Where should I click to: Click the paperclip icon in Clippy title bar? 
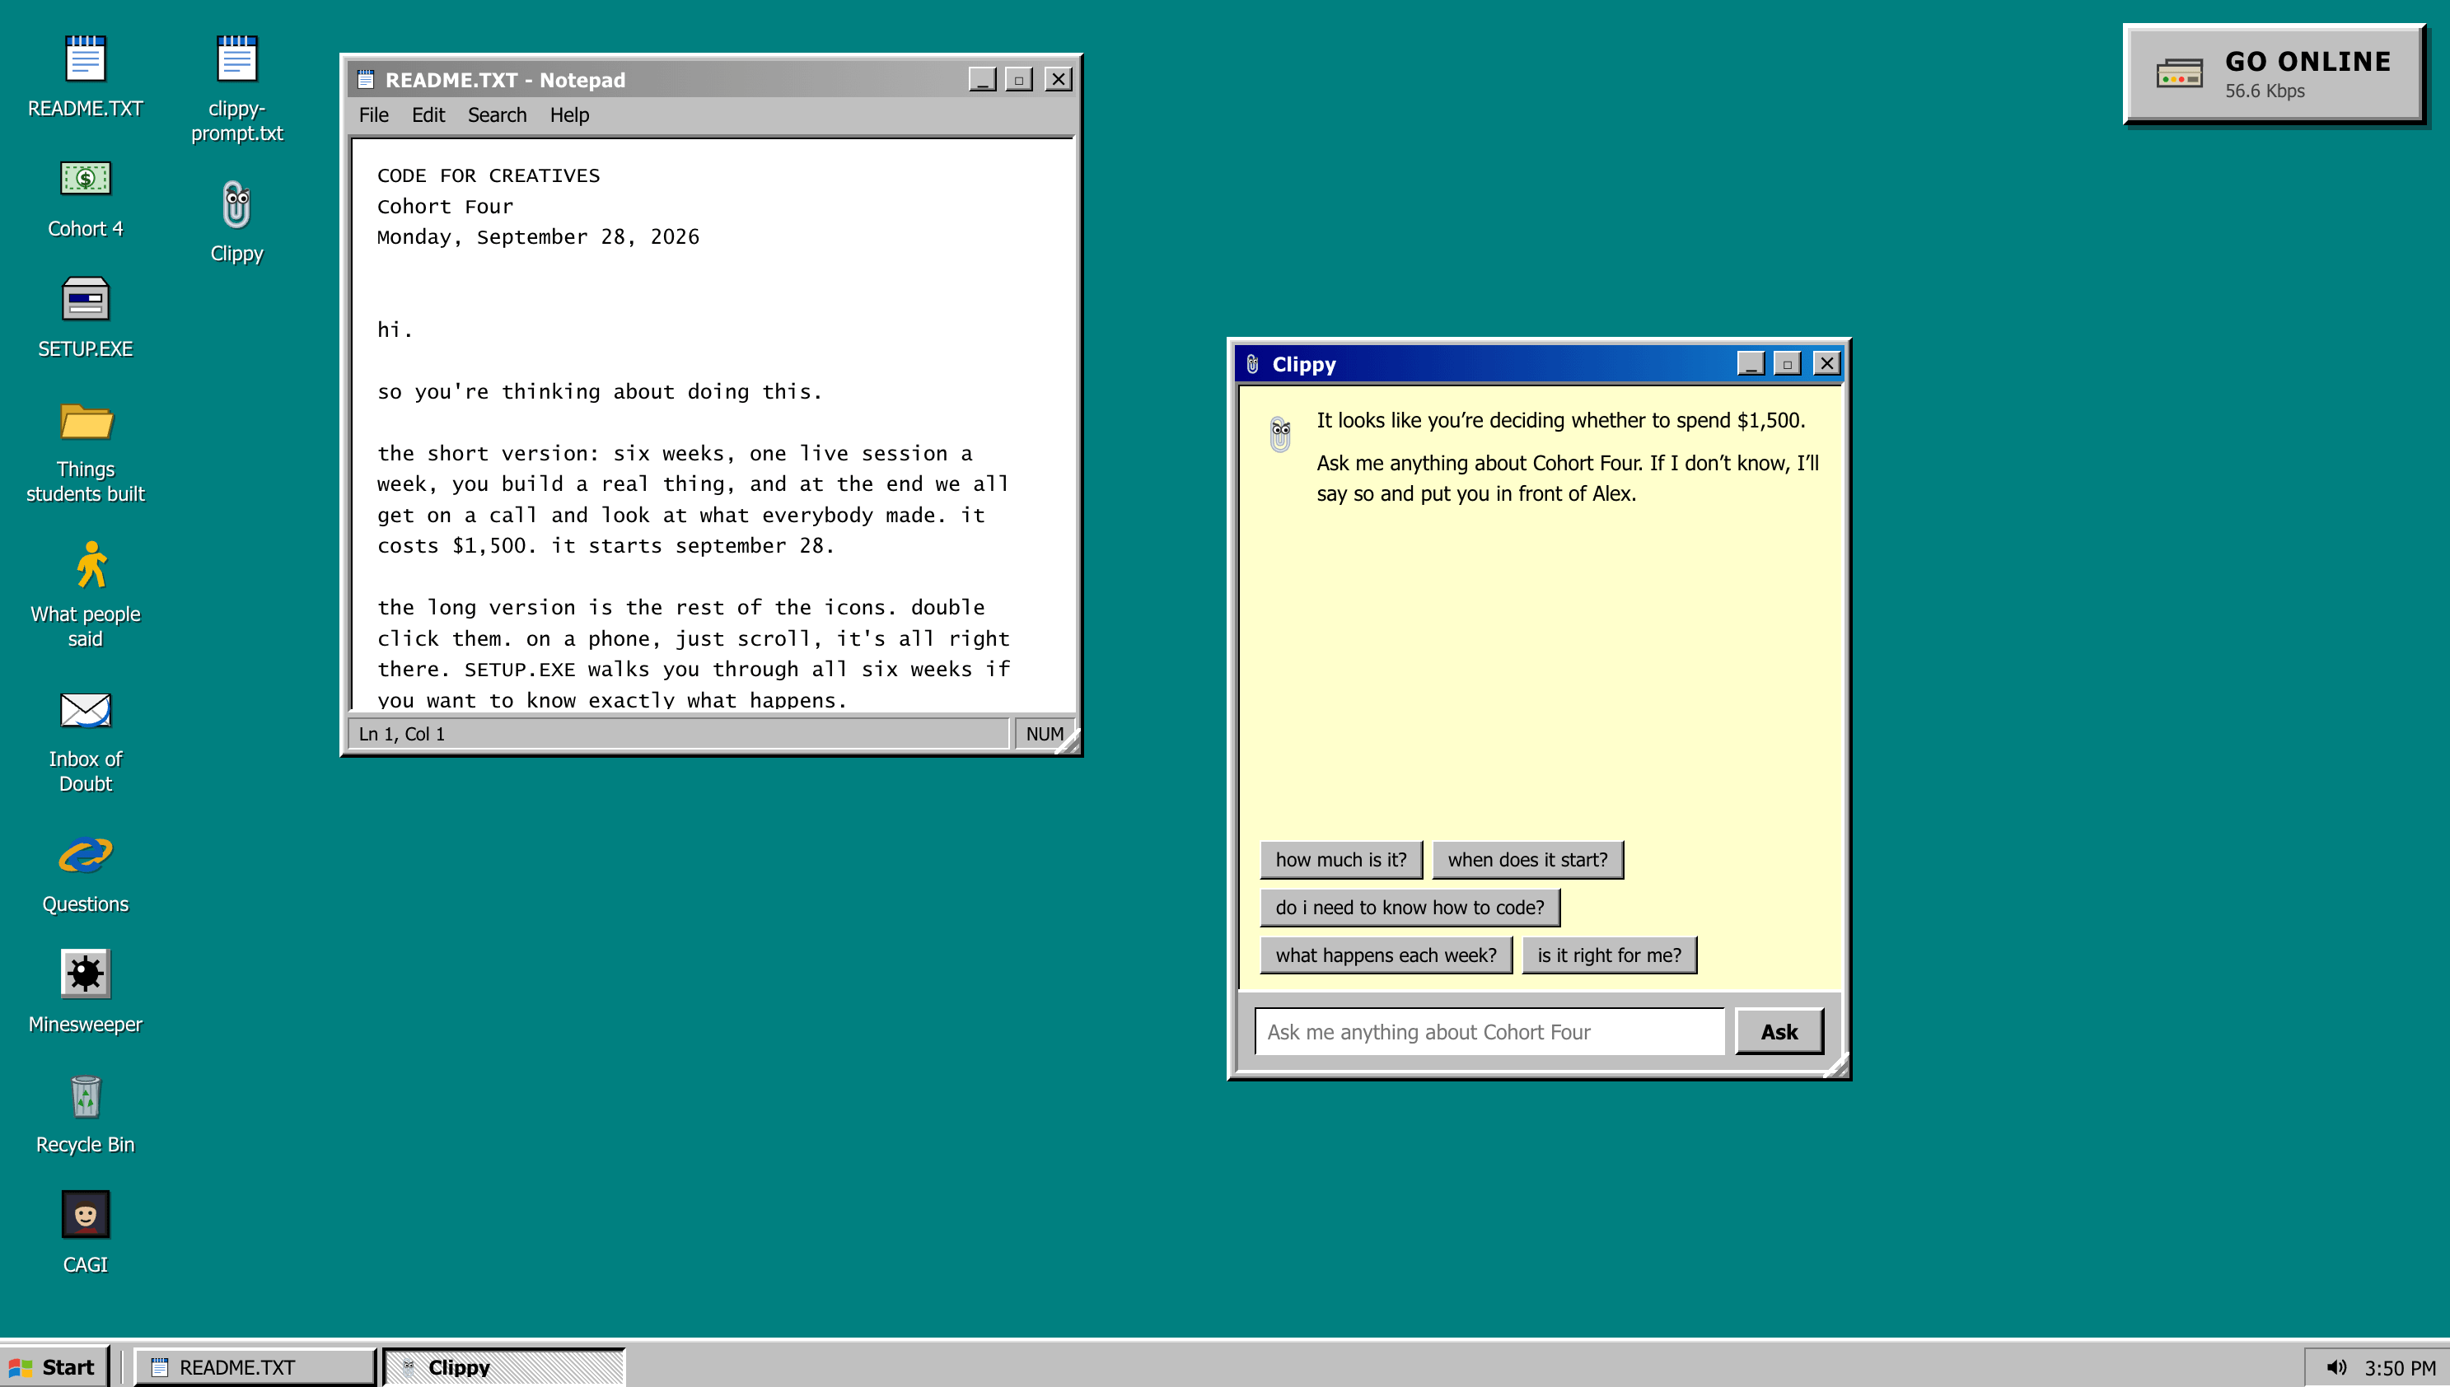(1253, 364)
